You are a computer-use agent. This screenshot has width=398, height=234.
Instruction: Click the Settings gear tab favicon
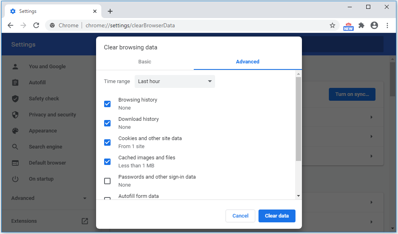click(x=13, y=11)
